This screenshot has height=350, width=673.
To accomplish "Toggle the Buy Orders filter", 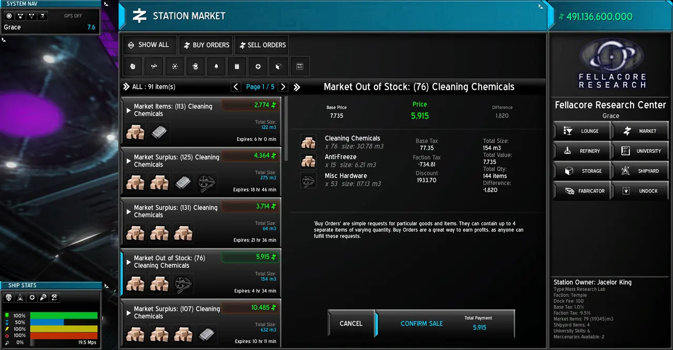I will (x=206, y=45).
